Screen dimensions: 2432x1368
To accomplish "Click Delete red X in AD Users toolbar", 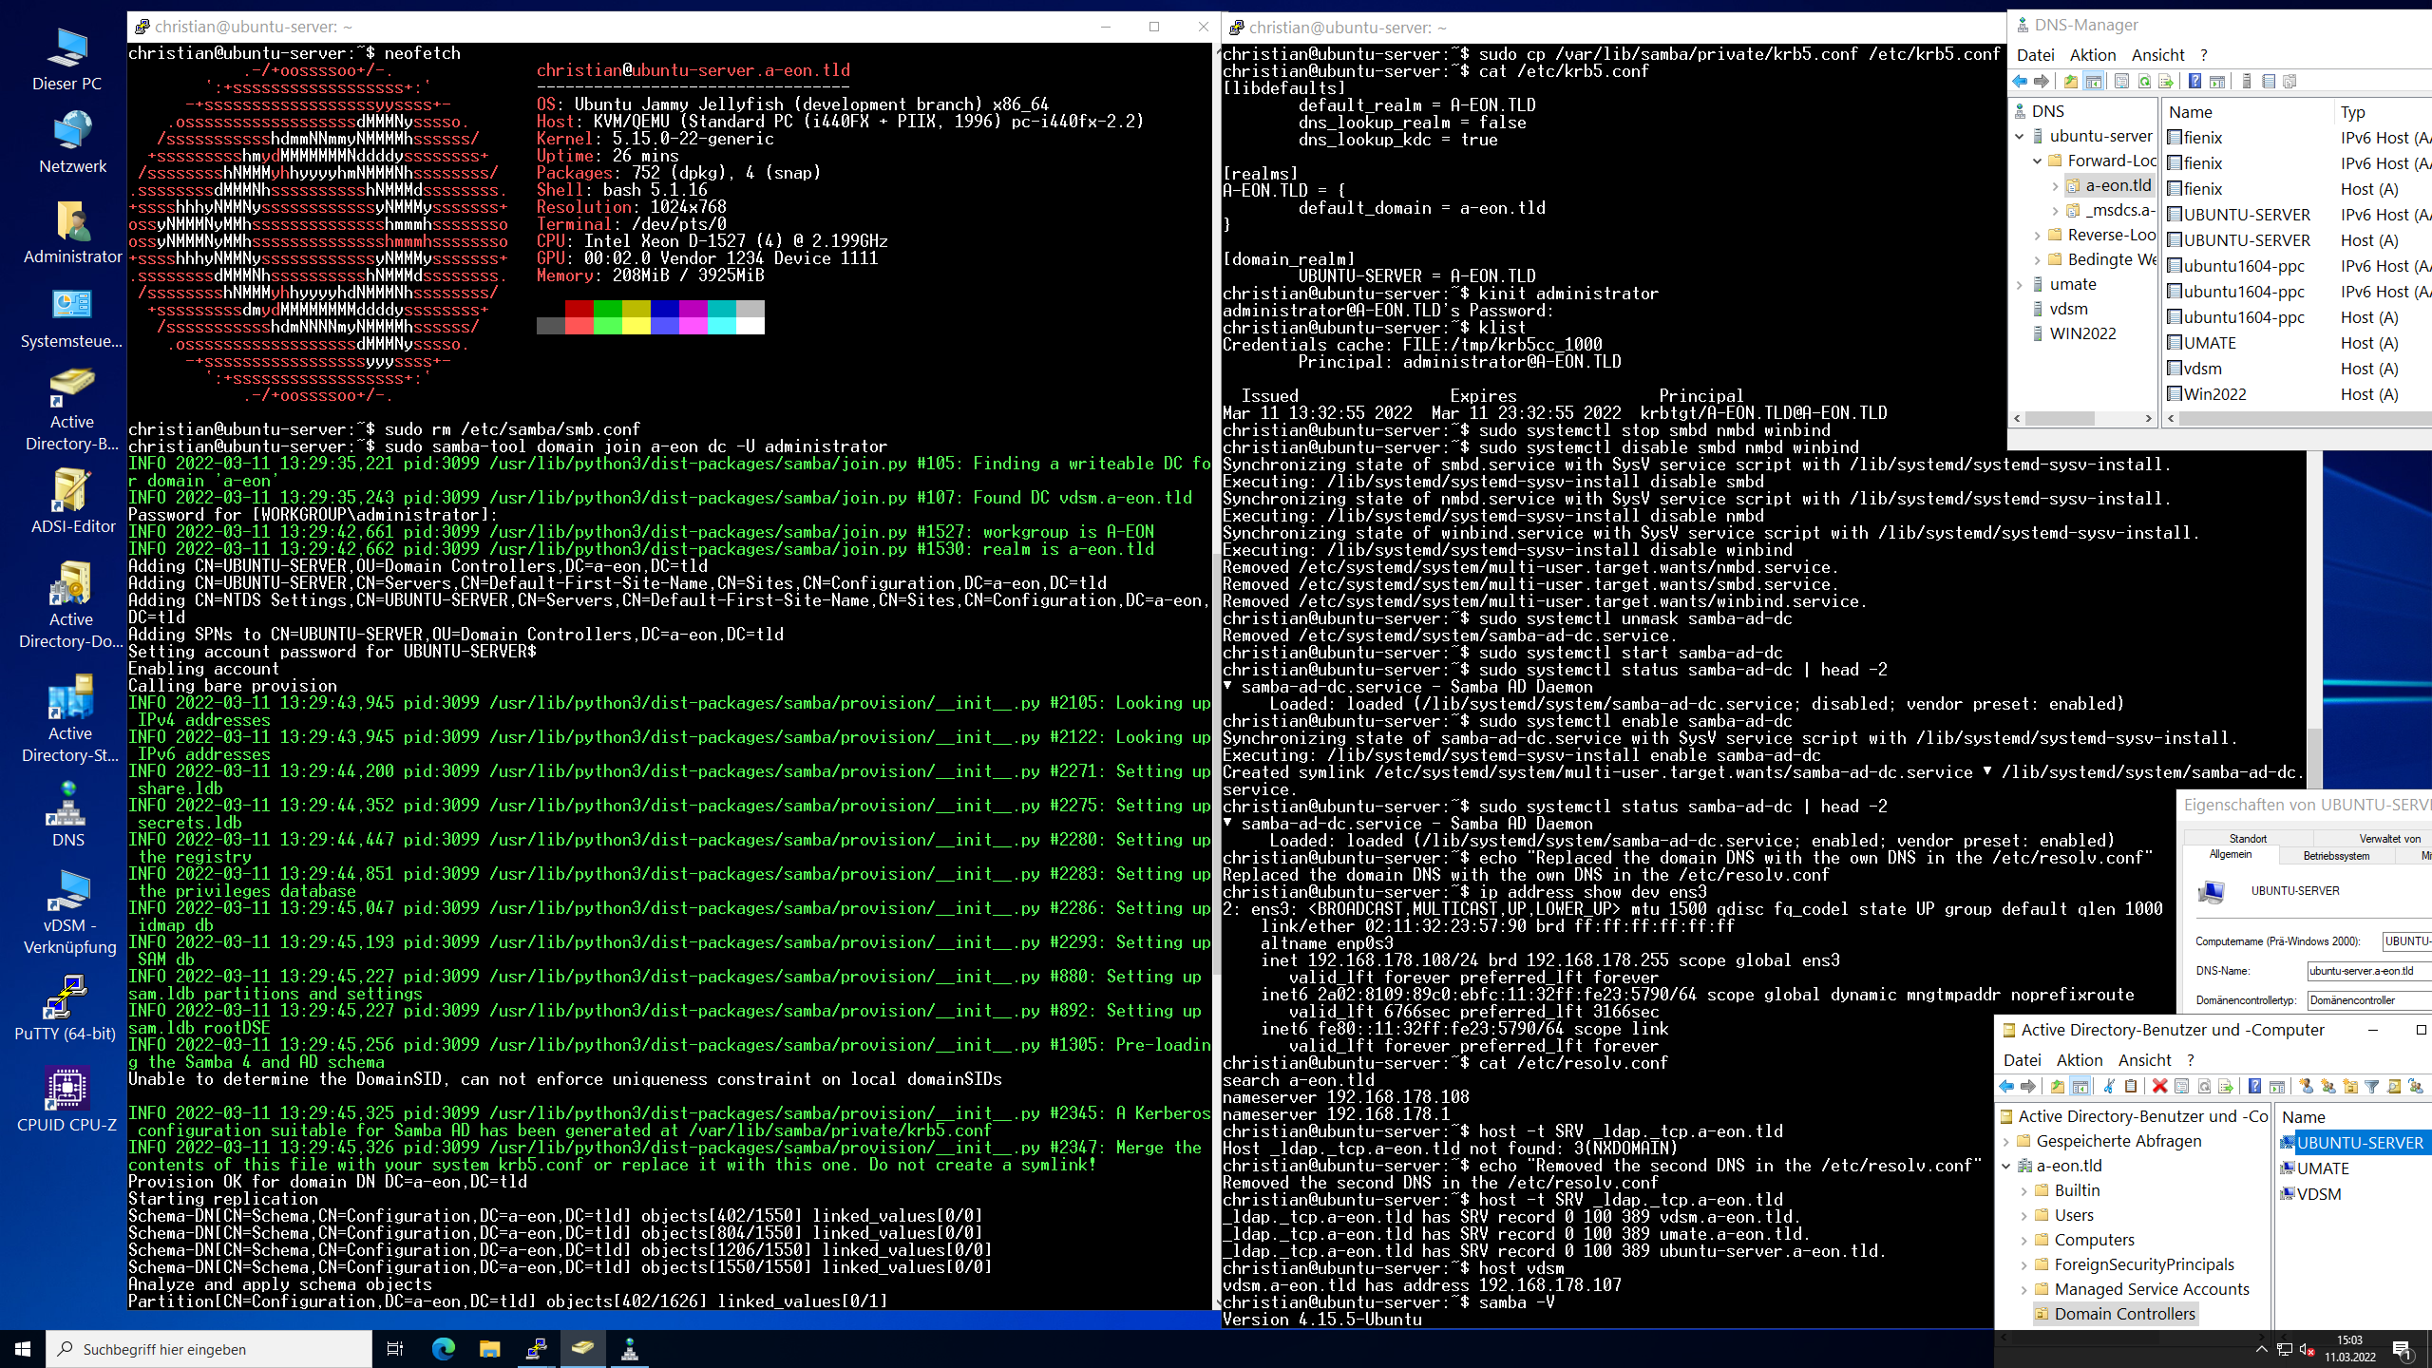I will click(x=2159, y=1086).
